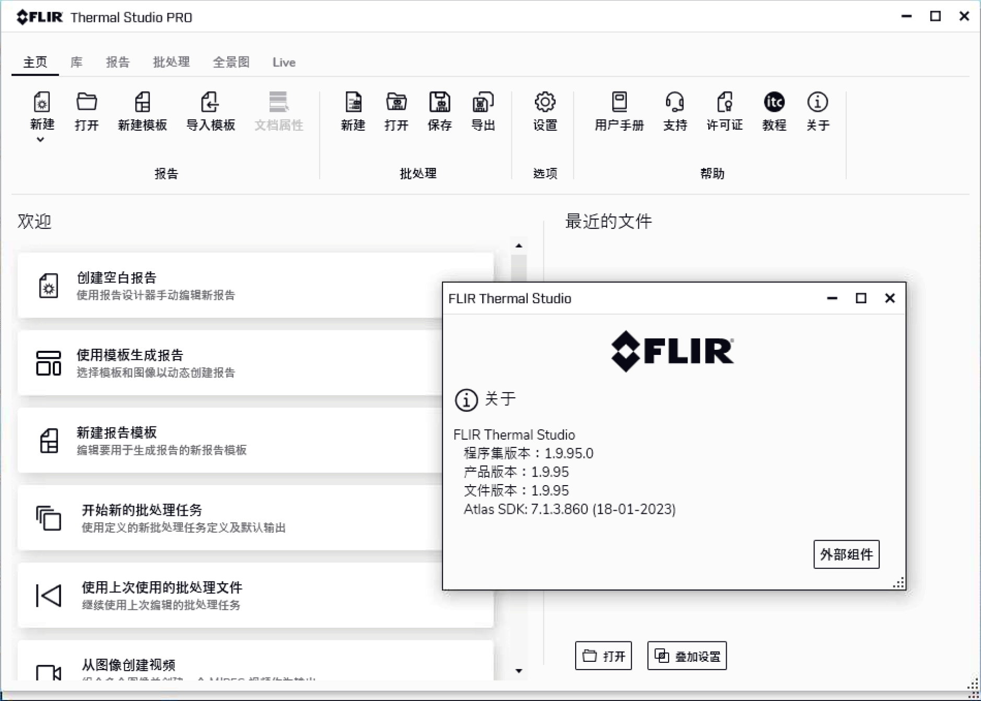
Task: Open 设置 gear icon
Action: pyautogui.click(x=545, y=102)
